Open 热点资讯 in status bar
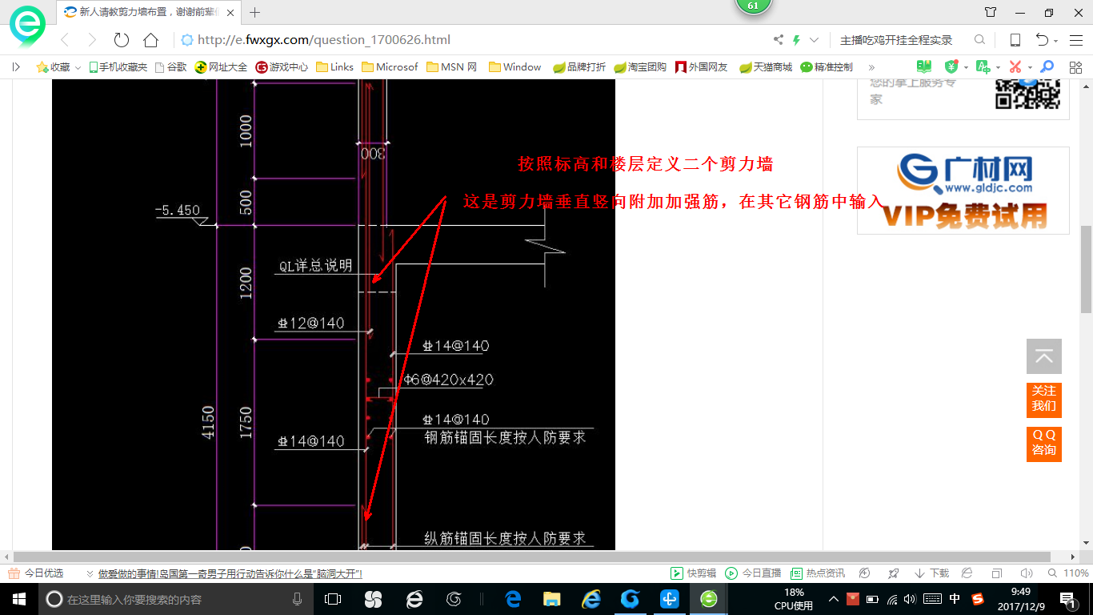This screenshot has height=615, width=1093. [818, 573]
